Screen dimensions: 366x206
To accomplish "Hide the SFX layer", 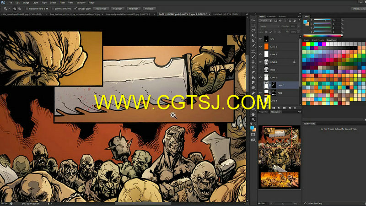I will pyautogui.click(x=260, y=39).
